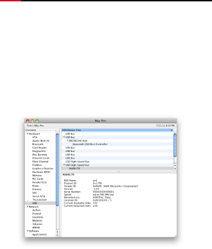
Task: Click the sidebar blue scroll thumb
Action: click(57, 170)
